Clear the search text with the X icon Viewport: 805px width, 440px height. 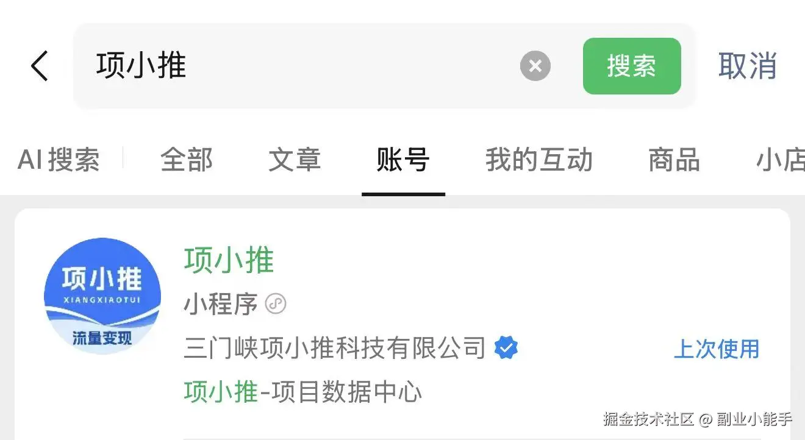(x=535, y=66)
